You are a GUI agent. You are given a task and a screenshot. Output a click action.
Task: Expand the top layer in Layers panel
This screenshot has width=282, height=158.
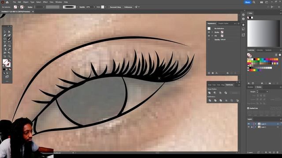coord(256,124)
